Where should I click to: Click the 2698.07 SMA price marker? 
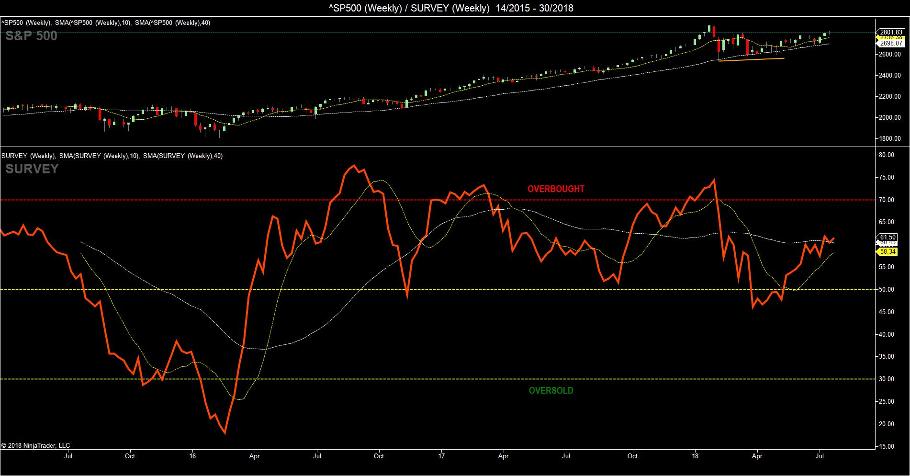point(891,43)
